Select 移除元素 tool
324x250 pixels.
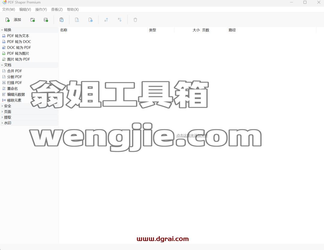point(14,100)
